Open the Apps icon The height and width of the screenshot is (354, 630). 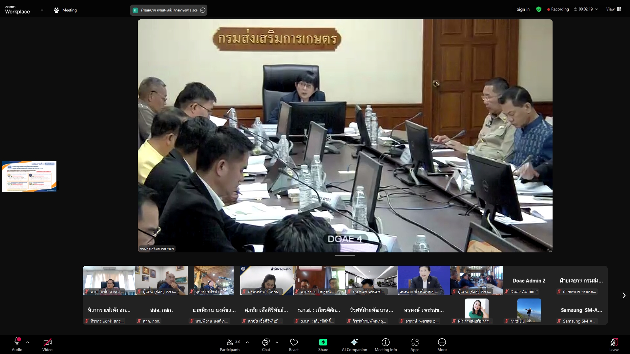(415, 343)
